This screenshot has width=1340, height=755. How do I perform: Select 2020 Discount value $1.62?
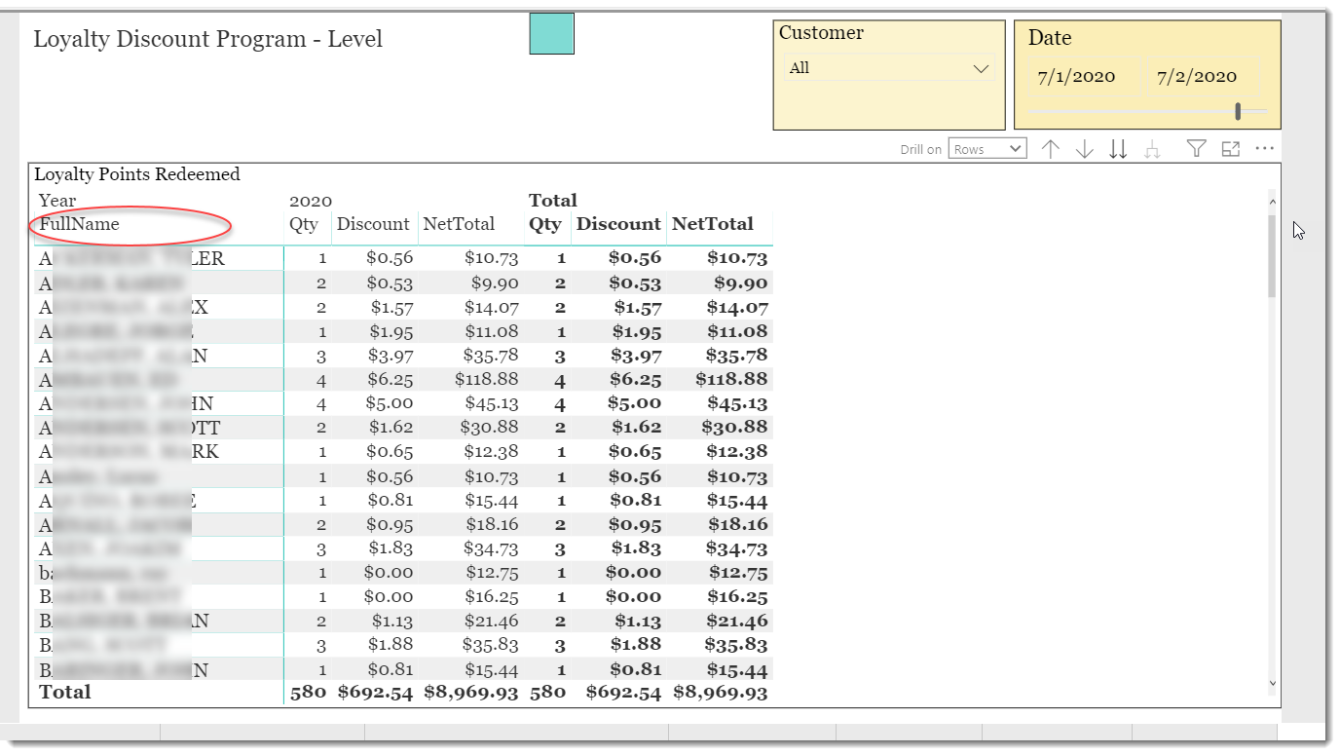tap(391, 428)
